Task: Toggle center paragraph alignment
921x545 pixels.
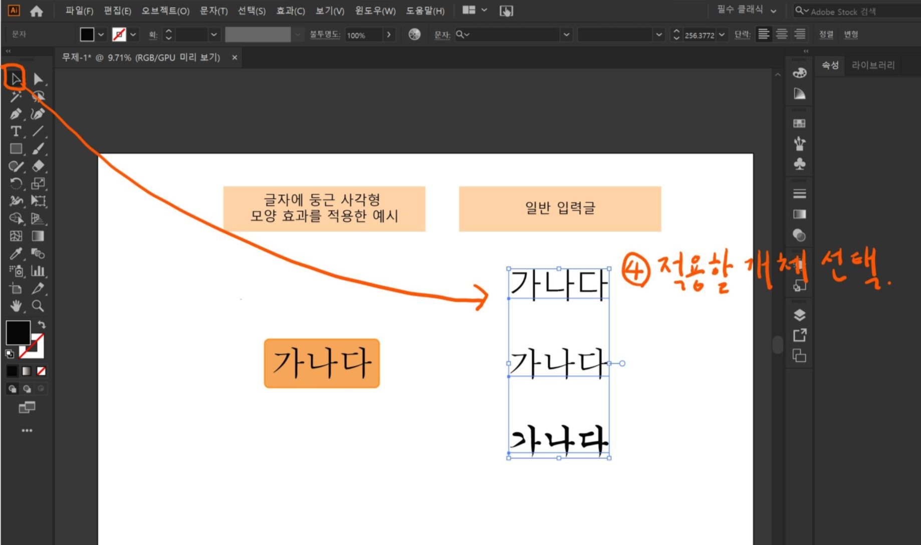Action: tap(781, 34)
